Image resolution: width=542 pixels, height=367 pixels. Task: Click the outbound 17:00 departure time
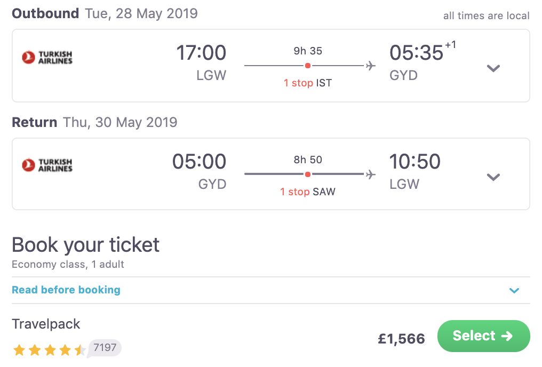tap(201, 53)
